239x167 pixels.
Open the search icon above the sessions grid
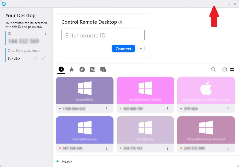click(x=214, y=69)
